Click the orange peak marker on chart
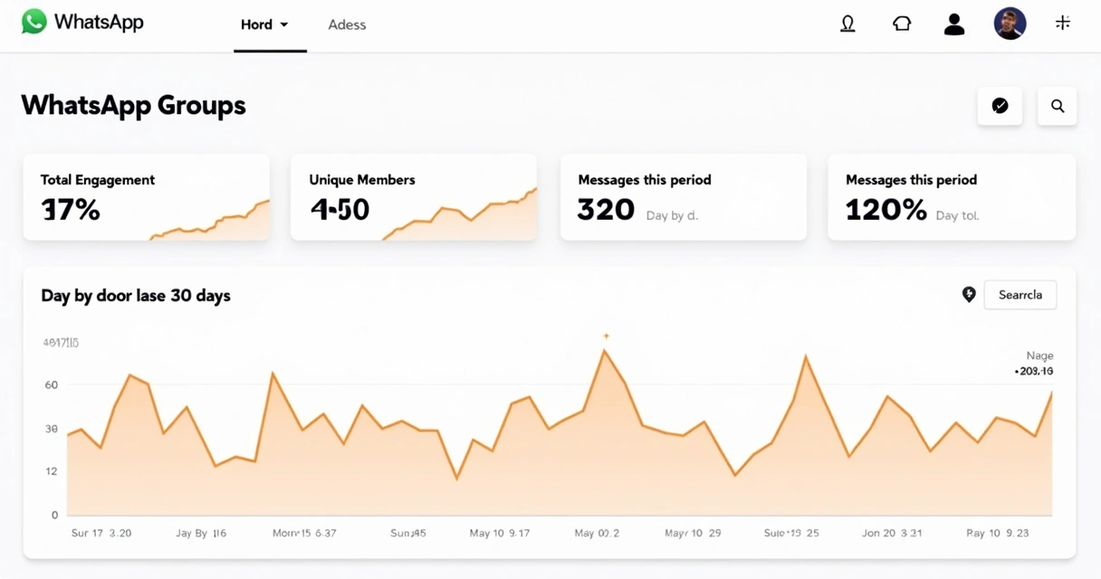Viewport: 1101px width, 579px height. point(606,337)
